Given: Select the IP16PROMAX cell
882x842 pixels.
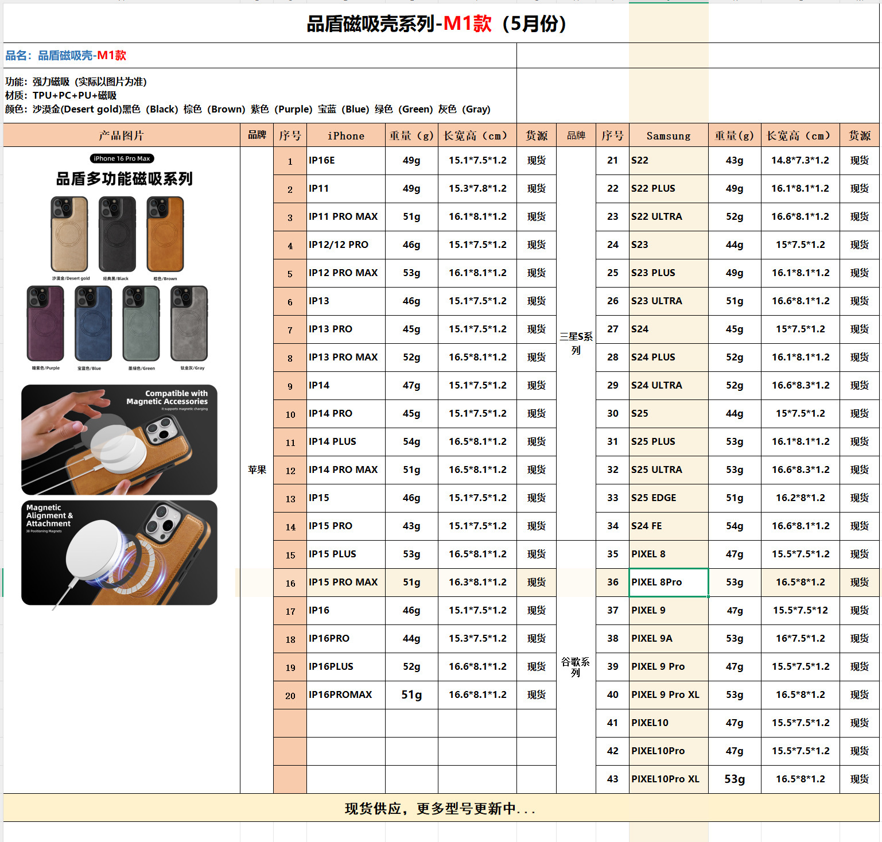Looking at the screenshot, I should coord(346,695).
